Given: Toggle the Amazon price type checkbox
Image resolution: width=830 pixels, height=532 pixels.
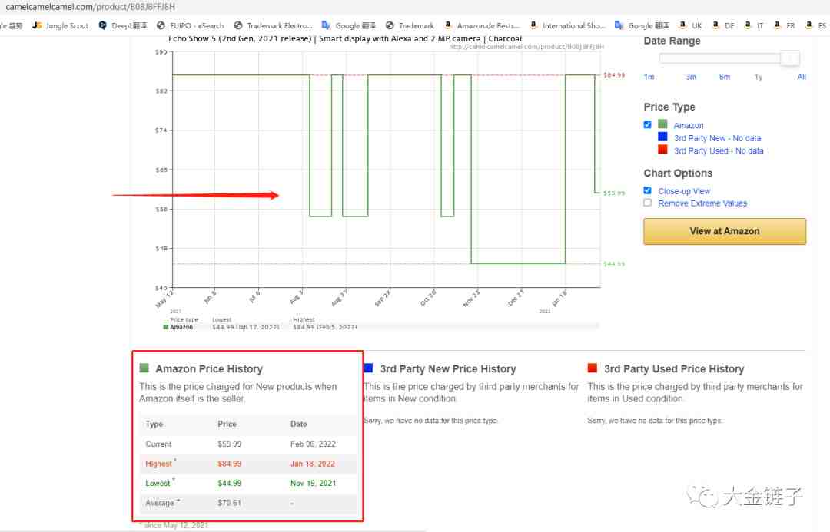Looking at the screenshot, I should (647, 125).
